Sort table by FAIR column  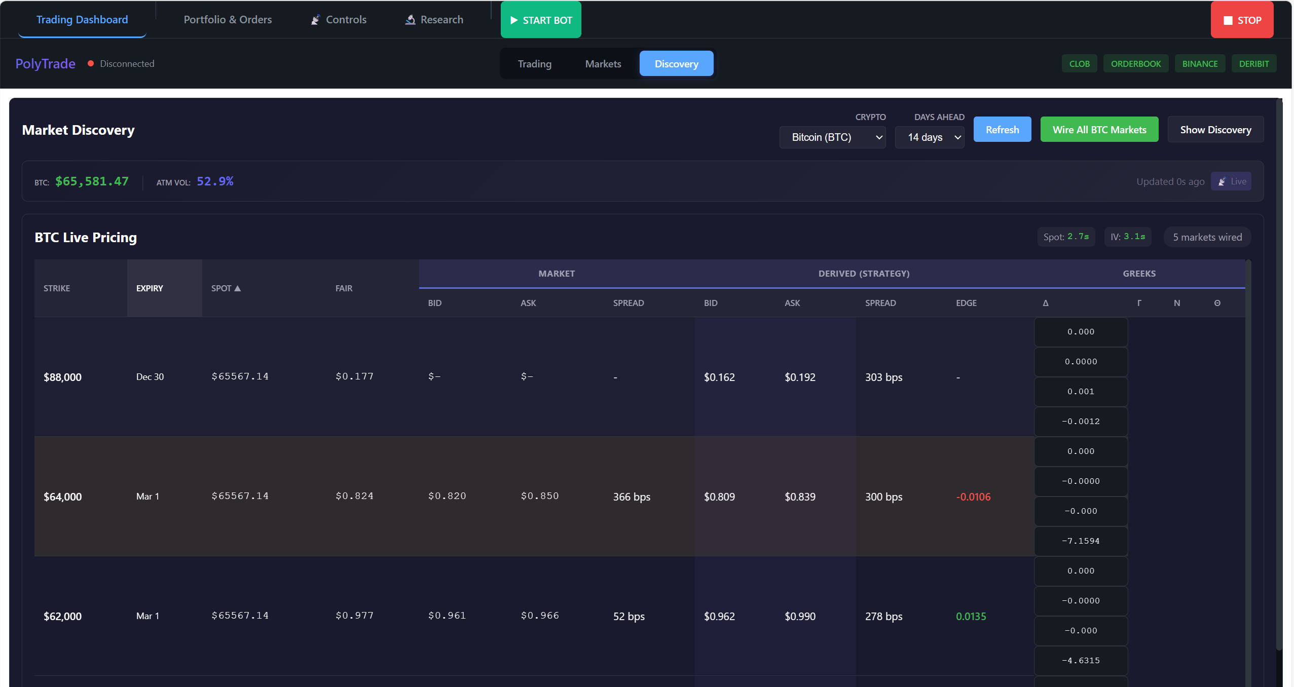[373, 288]
